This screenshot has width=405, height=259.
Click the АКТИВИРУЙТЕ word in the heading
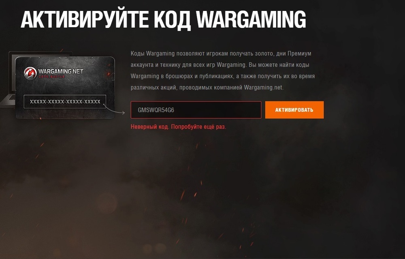coord(85,19)
